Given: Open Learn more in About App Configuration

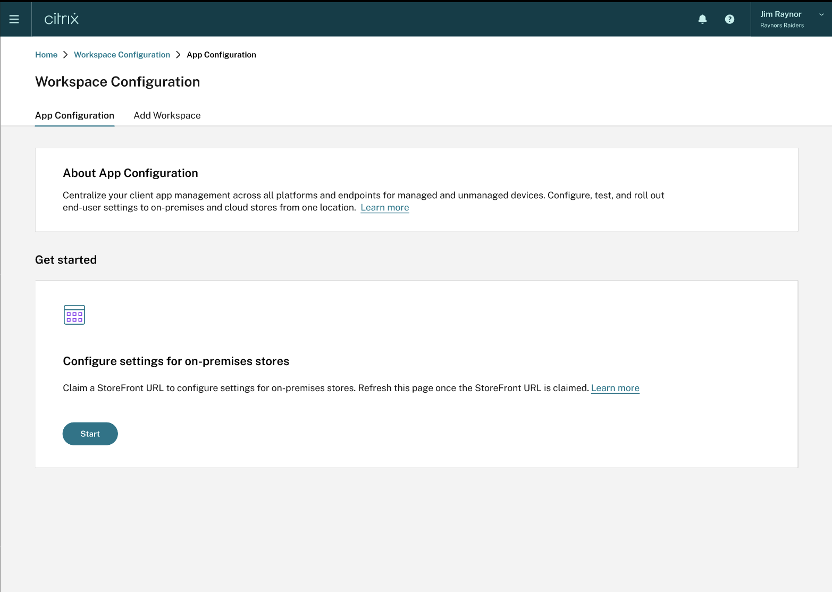Looking at the screenshot, I should tap(384, 208).
